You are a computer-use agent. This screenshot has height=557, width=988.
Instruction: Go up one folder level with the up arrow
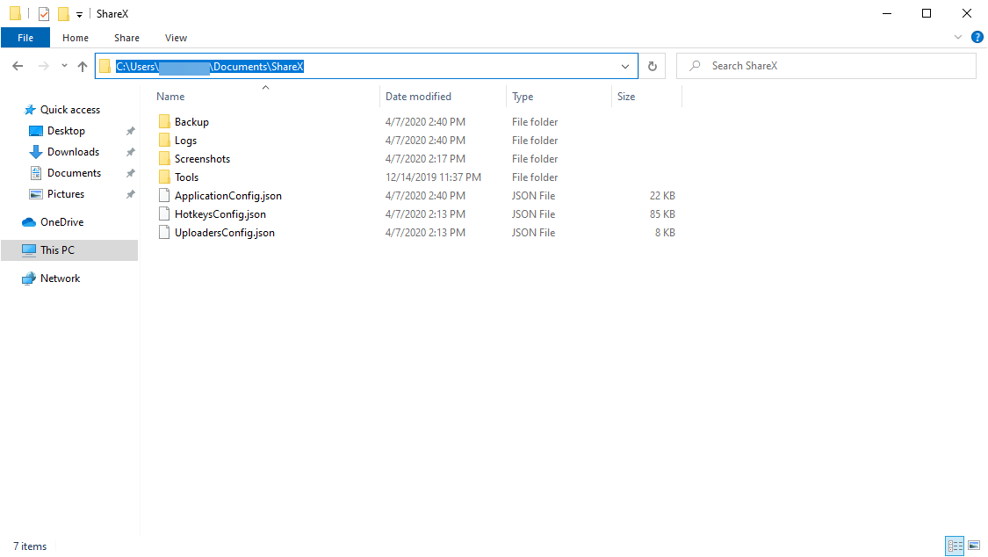point(83,65)
